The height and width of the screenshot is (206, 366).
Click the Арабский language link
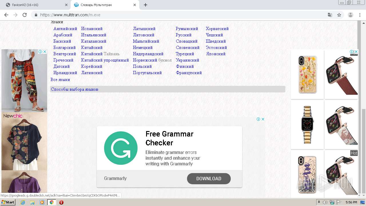(63, 35)
